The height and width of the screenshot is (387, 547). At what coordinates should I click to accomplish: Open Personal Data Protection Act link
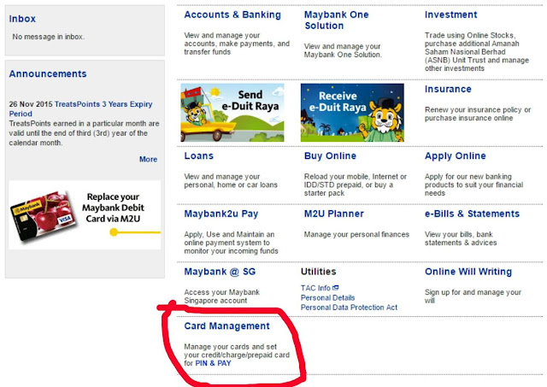click(349, 308)
